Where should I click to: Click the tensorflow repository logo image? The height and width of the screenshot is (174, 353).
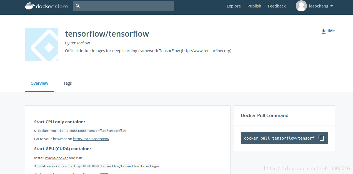(42, 45)
